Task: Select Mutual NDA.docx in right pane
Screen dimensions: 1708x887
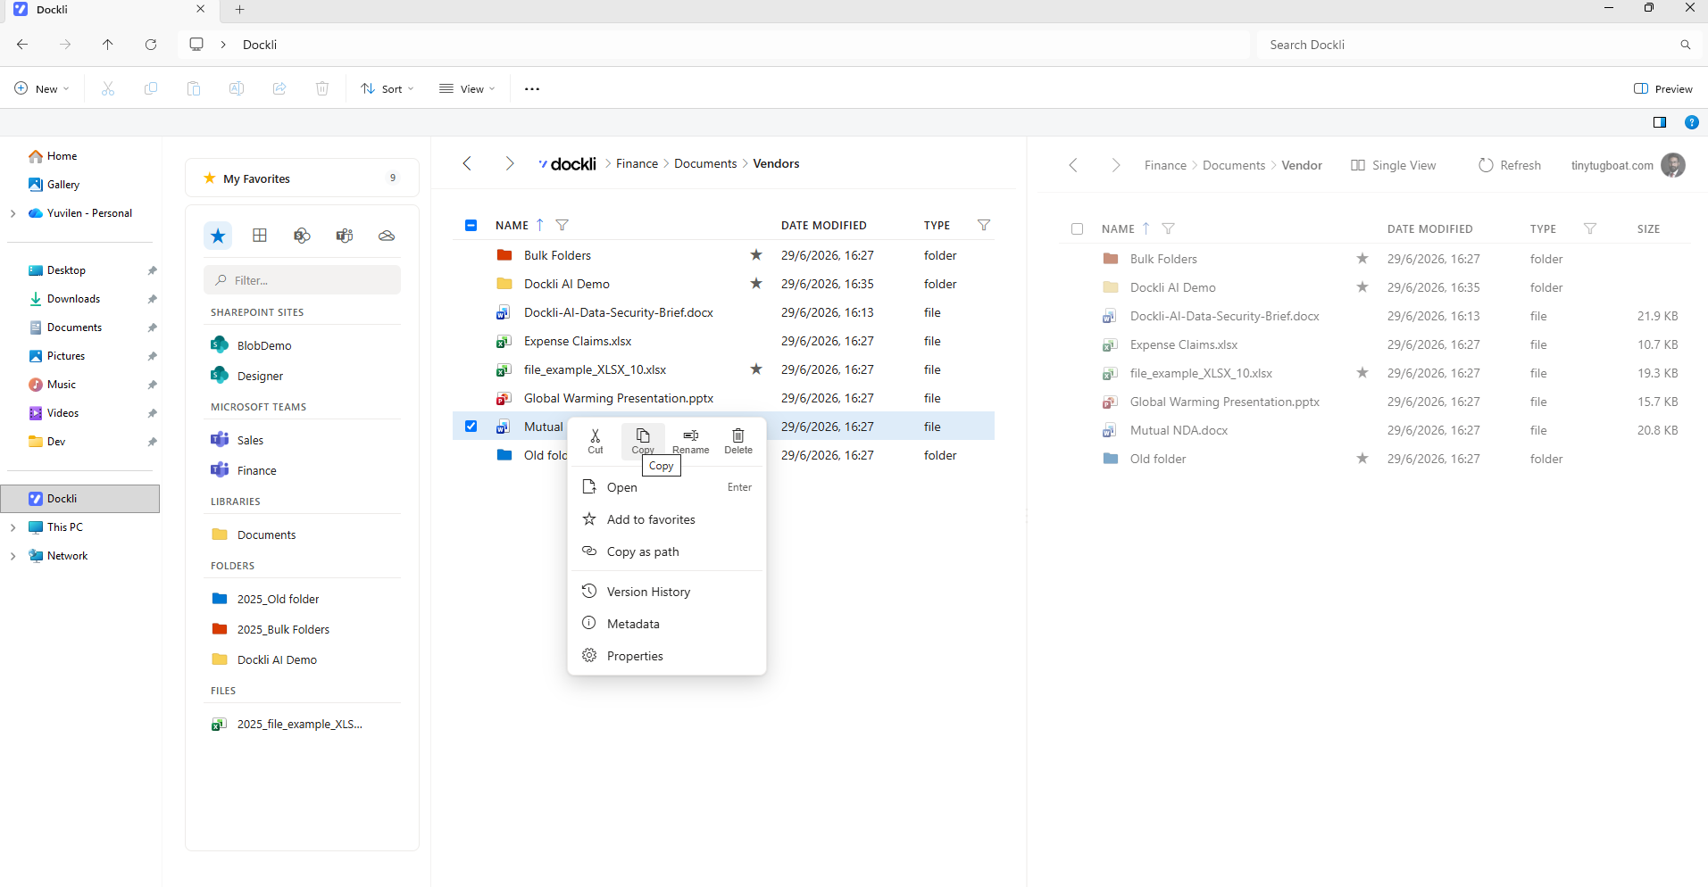Action: pyautogui.click(x=1179, y=430)
